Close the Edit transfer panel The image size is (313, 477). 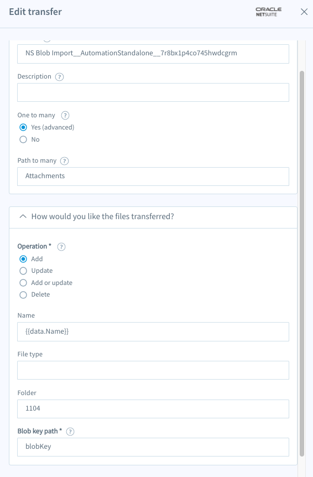tap(304, 12)
